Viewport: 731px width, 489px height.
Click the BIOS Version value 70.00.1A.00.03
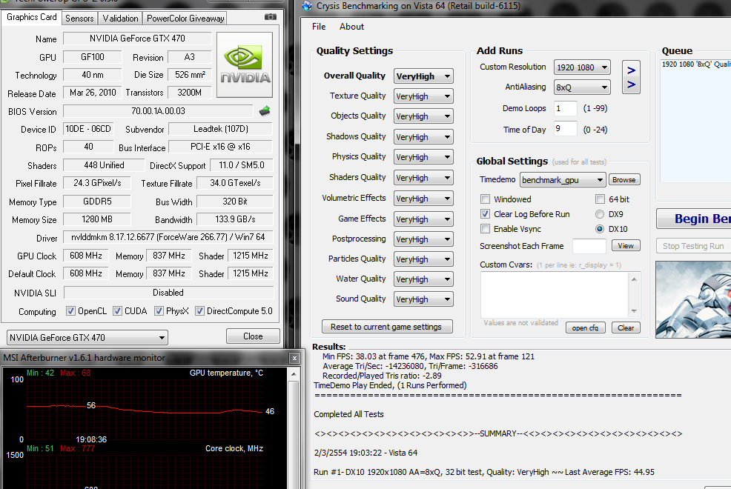[158, 111]
